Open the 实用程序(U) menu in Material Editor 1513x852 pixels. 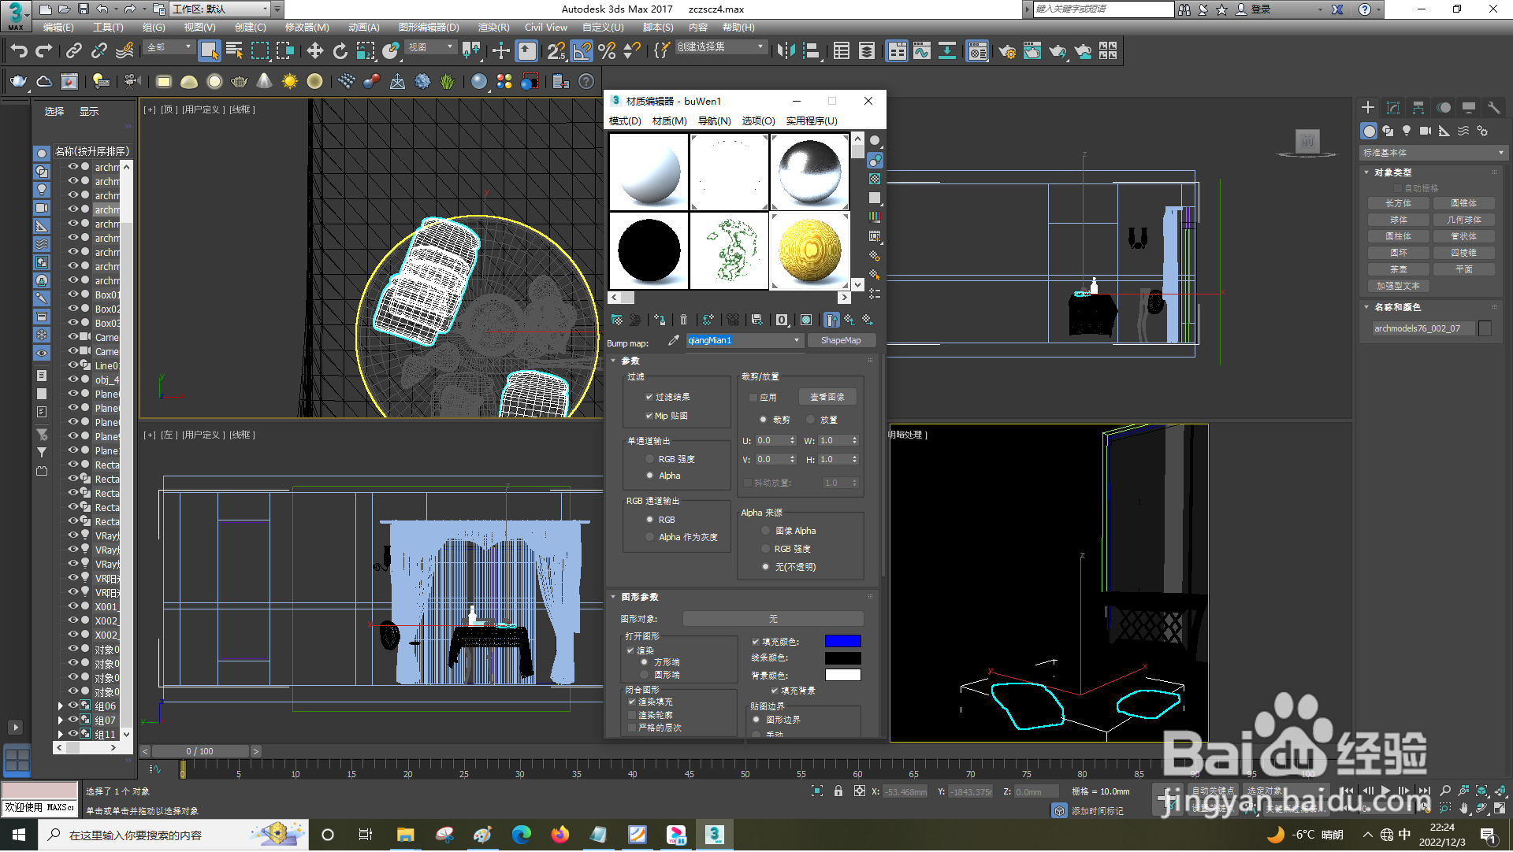812,121
